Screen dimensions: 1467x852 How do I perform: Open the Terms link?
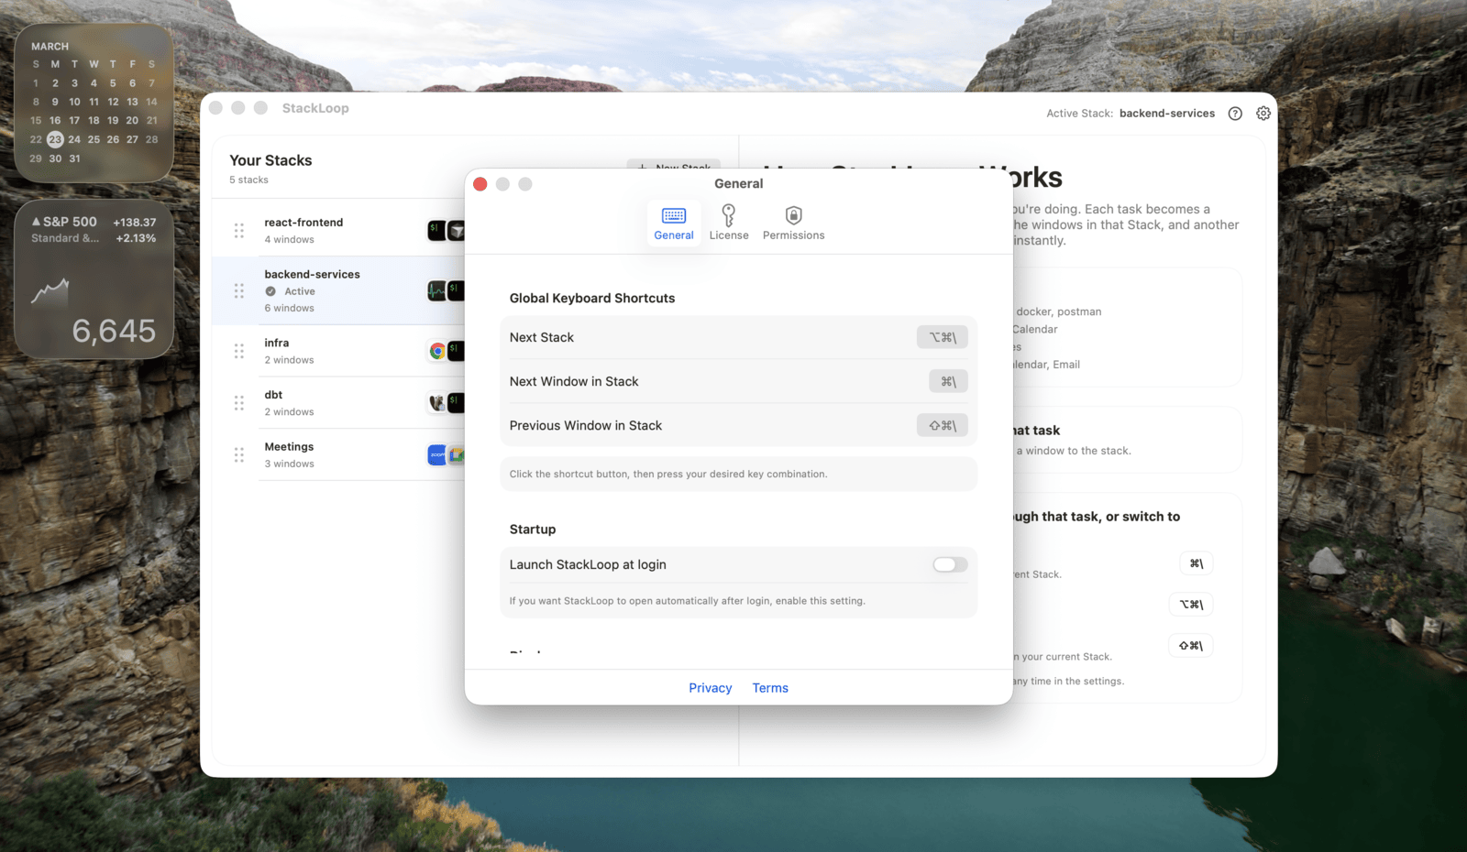pos(769,687)
